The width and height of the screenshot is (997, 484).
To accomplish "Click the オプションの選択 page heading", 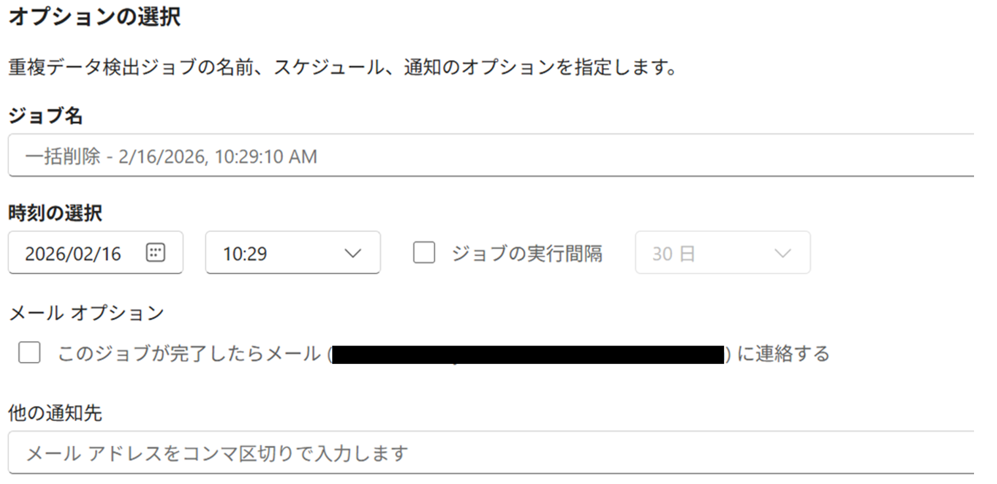I will [94, 18].
